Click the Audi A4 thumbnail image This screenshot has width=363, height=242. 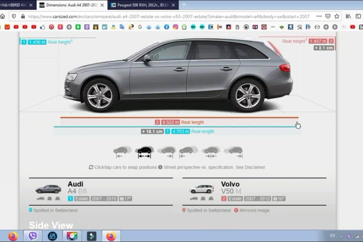(48, 189)
